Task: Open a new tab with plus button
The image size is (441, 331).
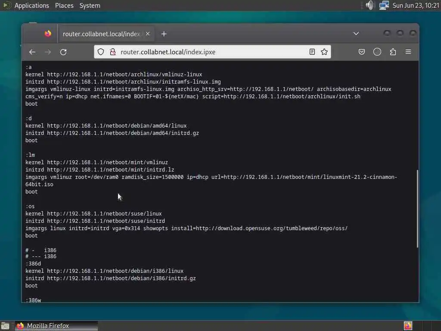Action: [x=164, y=34]
